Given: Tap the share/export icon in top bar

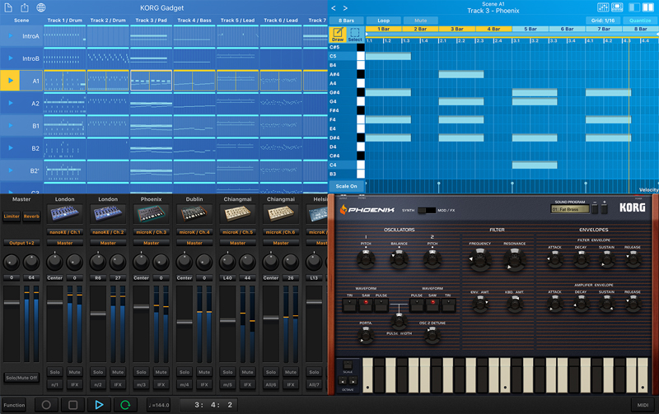Looking at the screenshot, I should click(25, 7).
